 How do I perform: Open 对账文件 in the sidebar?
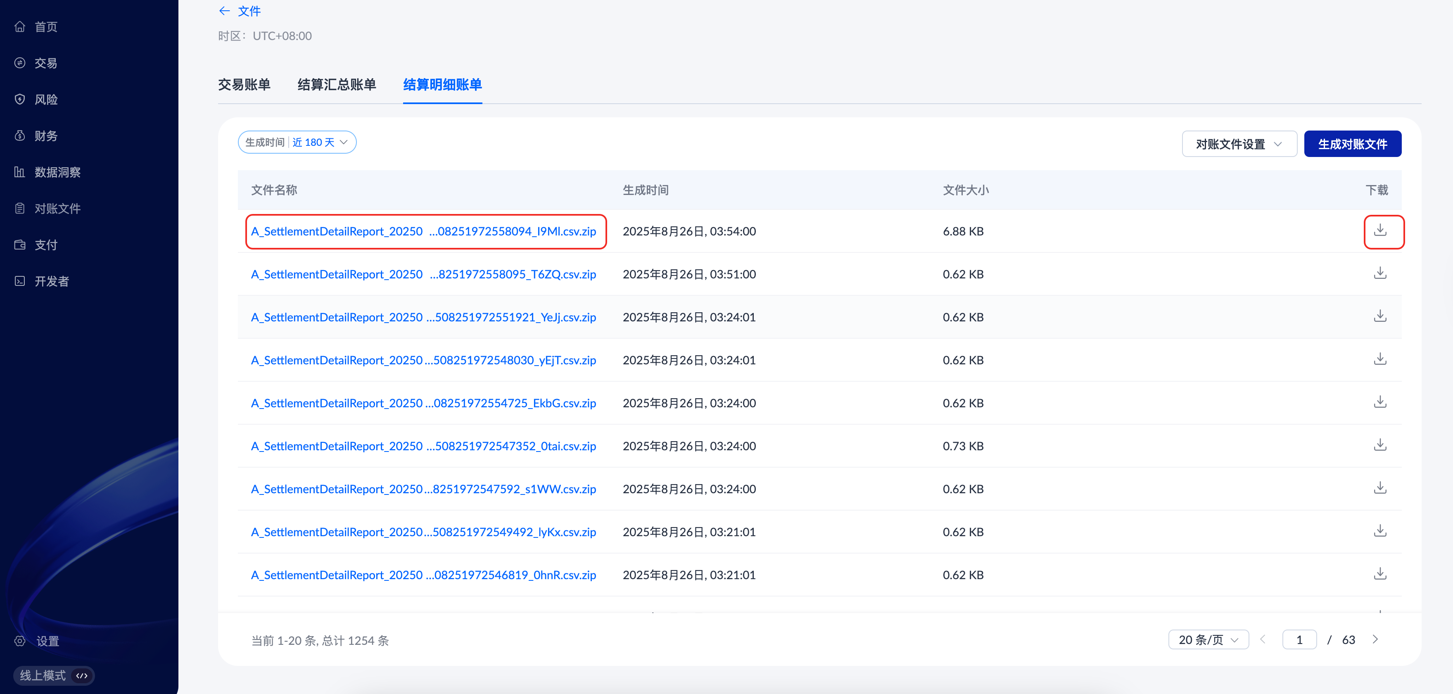[x=57, y=209]
